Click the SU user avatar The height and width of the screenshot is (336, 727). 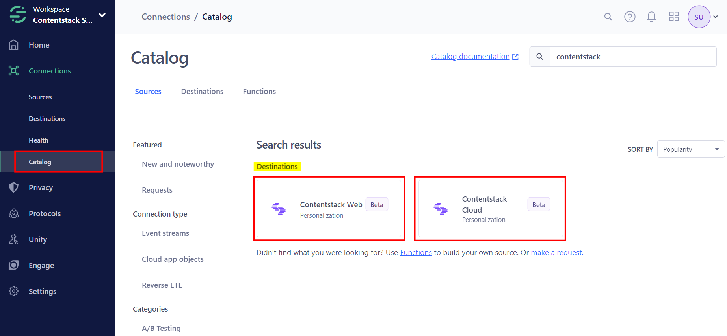(699, 17)
